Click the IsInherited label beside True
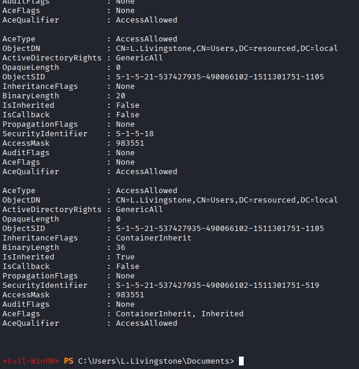Viewport: 359px width, 369px height. pyautogui.click(x=28, y=257)
